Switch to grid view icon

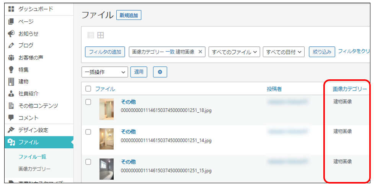point(100,36)
